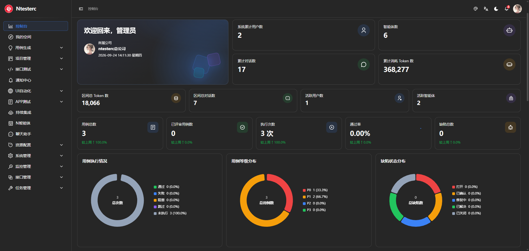Toggle P1 legend in 用例等级分布 chart
The height and width of the screenshot is (251, 529).
(315, 197)
